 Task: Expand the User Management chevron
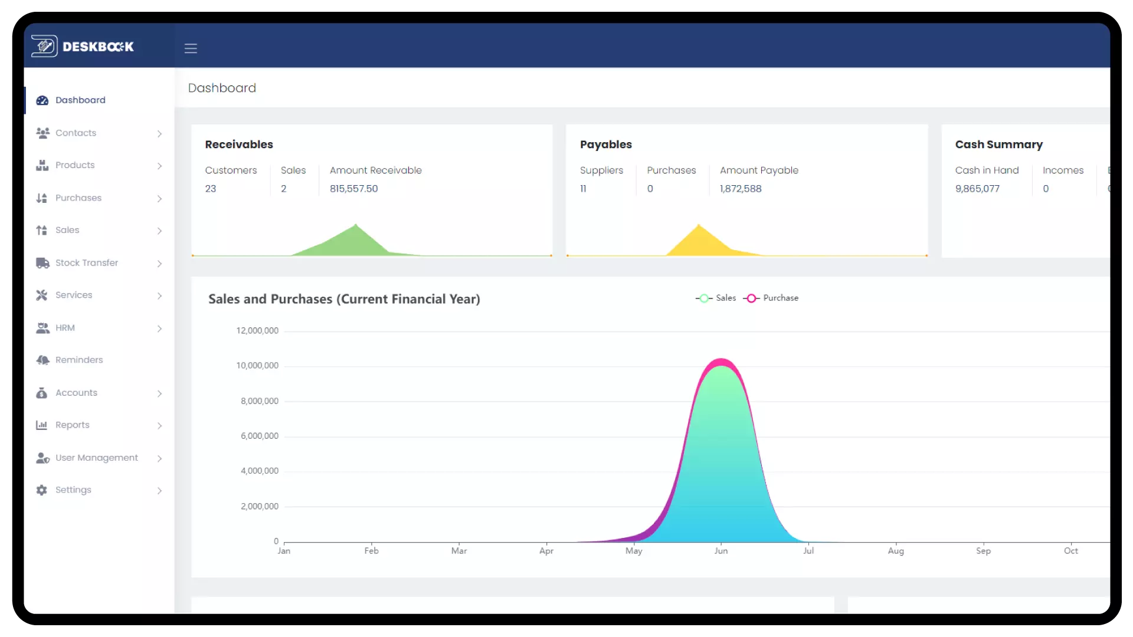coord(159,458)
